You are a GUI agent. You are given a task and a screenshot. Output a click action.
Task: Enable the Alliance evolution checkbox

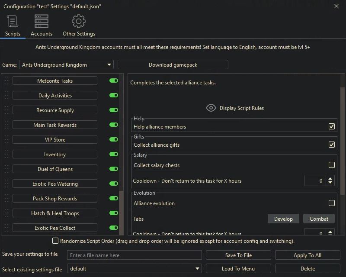(x=331, y=203)
